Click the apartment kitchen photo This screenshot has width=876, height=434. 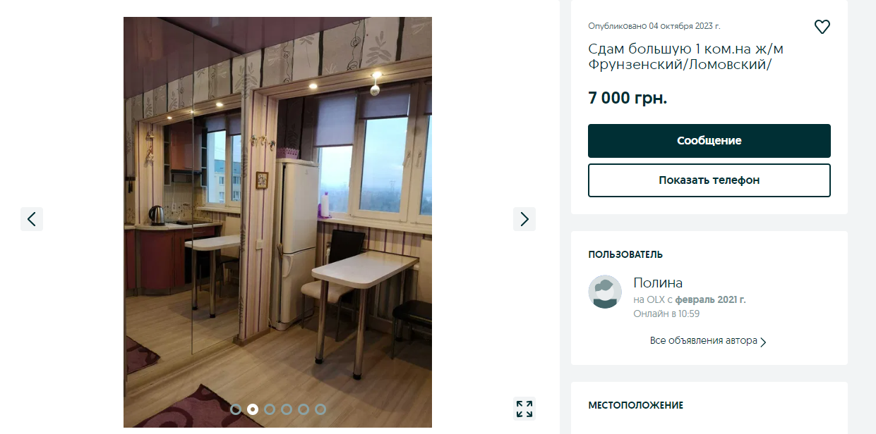tap(277, 222)
